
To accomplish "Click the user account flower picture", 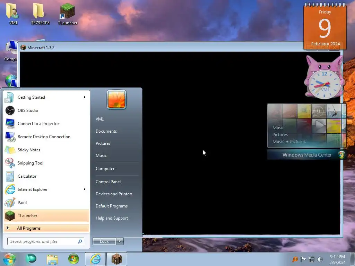I will pyautogui.click(x=116, y=99).
